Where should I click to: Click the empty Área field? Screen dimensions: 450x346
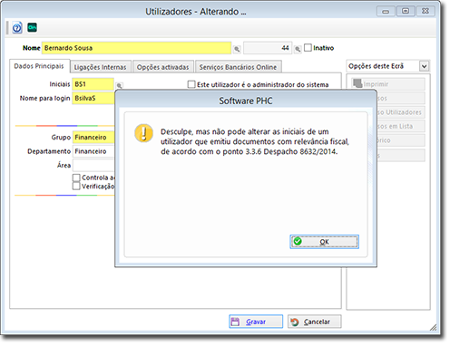(x=93, y=165)
